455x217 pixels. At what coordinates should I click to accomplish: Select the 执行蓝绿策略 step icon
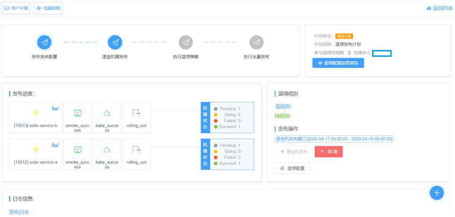tap(186, 43)
